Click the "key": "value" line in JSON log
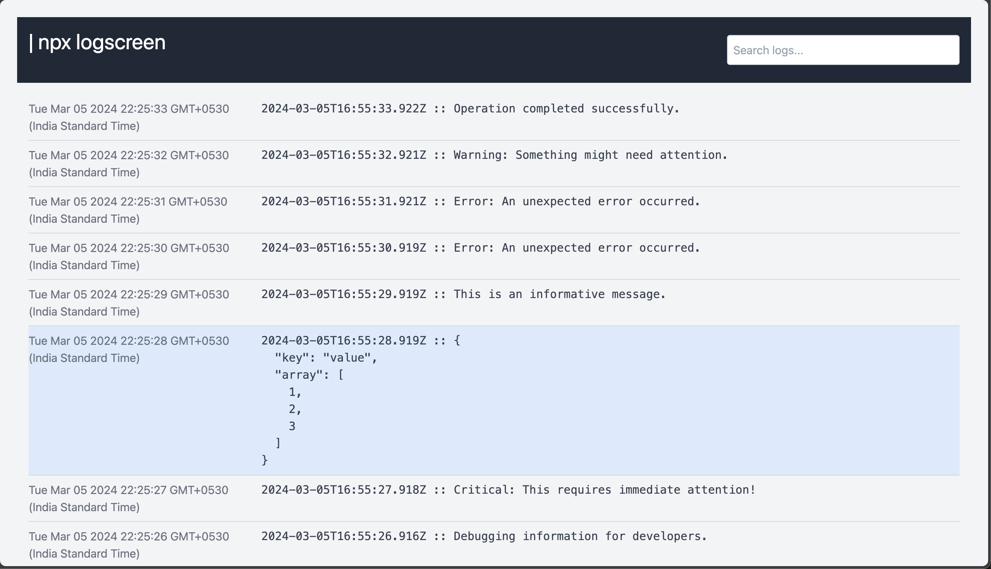Viewport: 991px width, 569px height. [326, 358]
